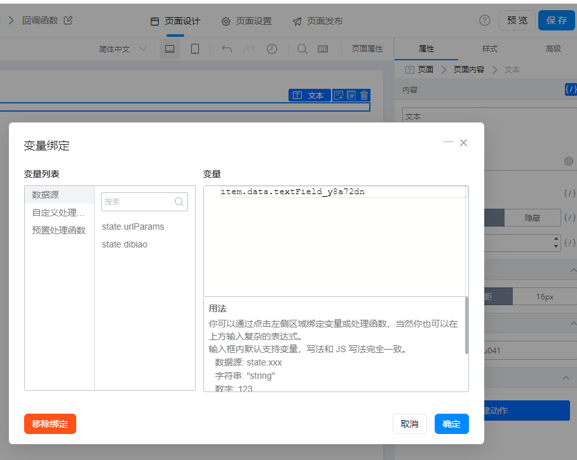The image size is (577, 460).
Task: Click the search magnifier in toolbar
Action: click(x=302, y=49)
